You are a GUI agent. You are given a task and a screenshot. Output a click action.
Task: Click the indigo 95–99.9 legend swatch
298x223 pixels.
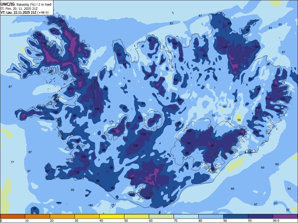click(260, 216)
